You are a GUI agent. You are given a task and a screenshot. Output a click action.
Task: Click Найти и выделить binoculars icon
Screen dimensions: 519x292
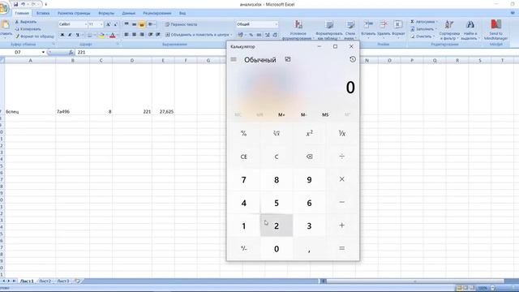pos(470,25)
